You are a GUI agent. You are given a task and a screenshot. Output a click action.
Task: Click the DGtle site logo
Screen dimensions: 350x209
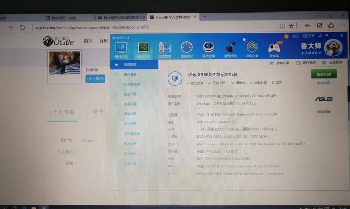pyautogui.click(x=58, y=41)
